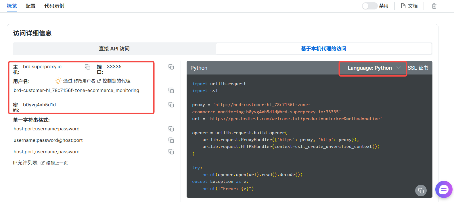This screenshot has width=454, height=202.
Task: Copy username:password@host:port format
Action: coord(171,140)
